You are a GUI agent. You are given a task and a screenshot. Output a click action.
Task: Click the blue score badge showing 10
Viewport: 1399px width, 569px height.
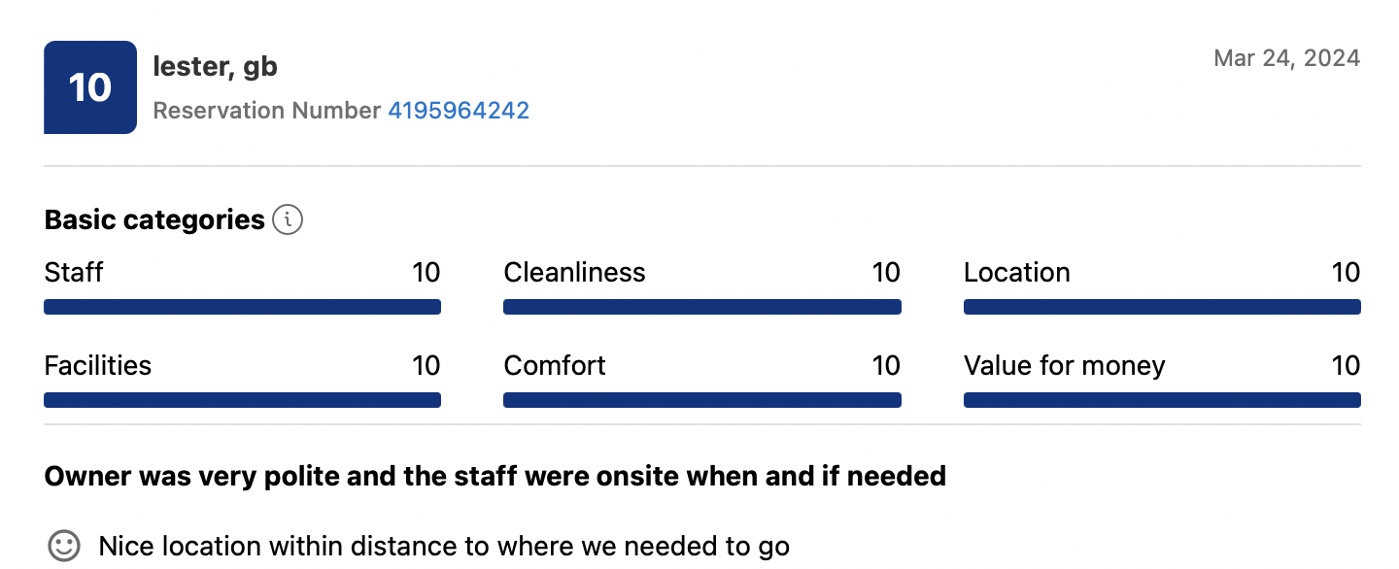(90, 87)
